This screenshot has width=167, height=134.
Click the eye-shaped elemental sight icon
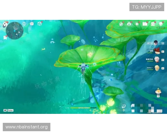(x=24, y=24)
